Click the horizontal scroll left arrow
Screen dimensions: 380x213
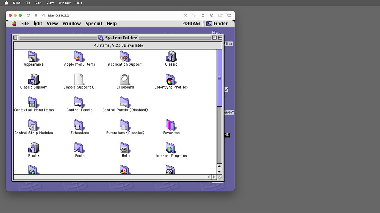tap(209, 177)
